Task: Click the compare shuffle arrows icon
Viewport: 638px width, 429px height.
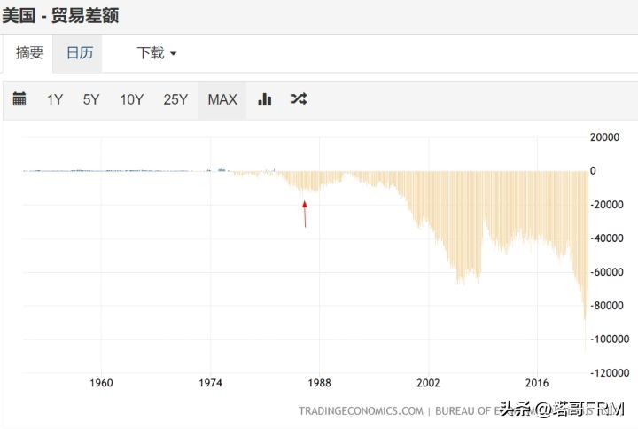Action: pyautogui.click(x=299, y=99)
